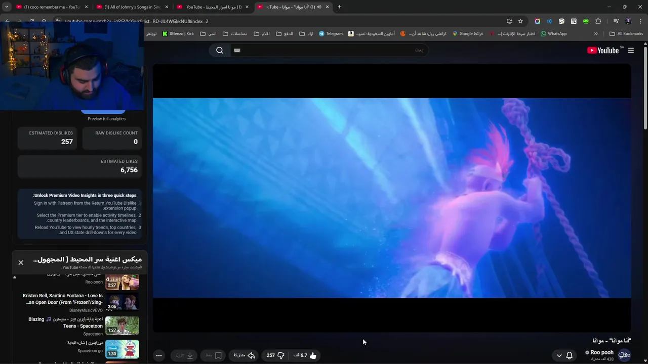The image size is (648, 364).
Task: Open أمازون السعودية bookmark
Action: coord(372,34)
